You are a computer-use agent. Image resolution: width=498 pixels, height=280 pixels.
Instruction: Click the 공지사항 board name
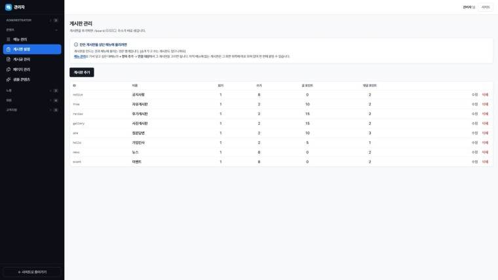tap(138, 95)
